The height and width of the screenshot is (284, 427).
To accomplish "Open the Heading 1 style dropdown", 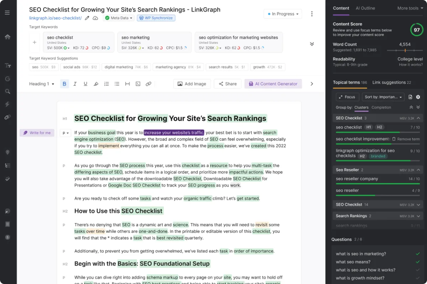I will point(42,84).
